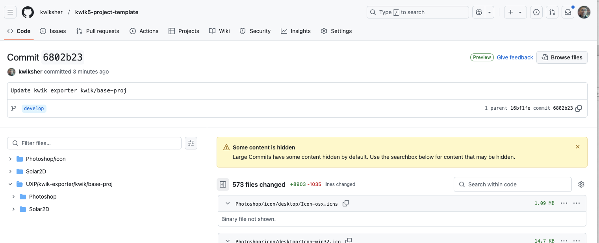Open the diff view settings gear
599x243 pixels.
tap(581, 184)
